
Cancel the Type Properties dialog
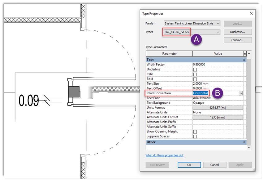tap(214, 165)
